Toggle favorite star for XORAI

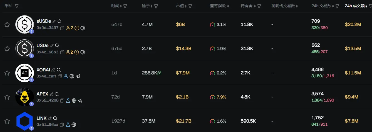click(x=7, y=73)
